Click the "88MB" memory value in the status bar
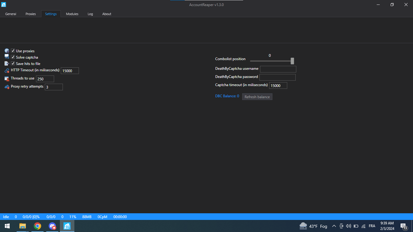This screenshot has width=413, height=232. click(87, 217)
